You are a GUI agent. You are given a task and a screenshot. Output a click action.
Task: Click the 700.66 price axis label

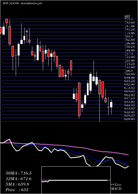point(129,74)
